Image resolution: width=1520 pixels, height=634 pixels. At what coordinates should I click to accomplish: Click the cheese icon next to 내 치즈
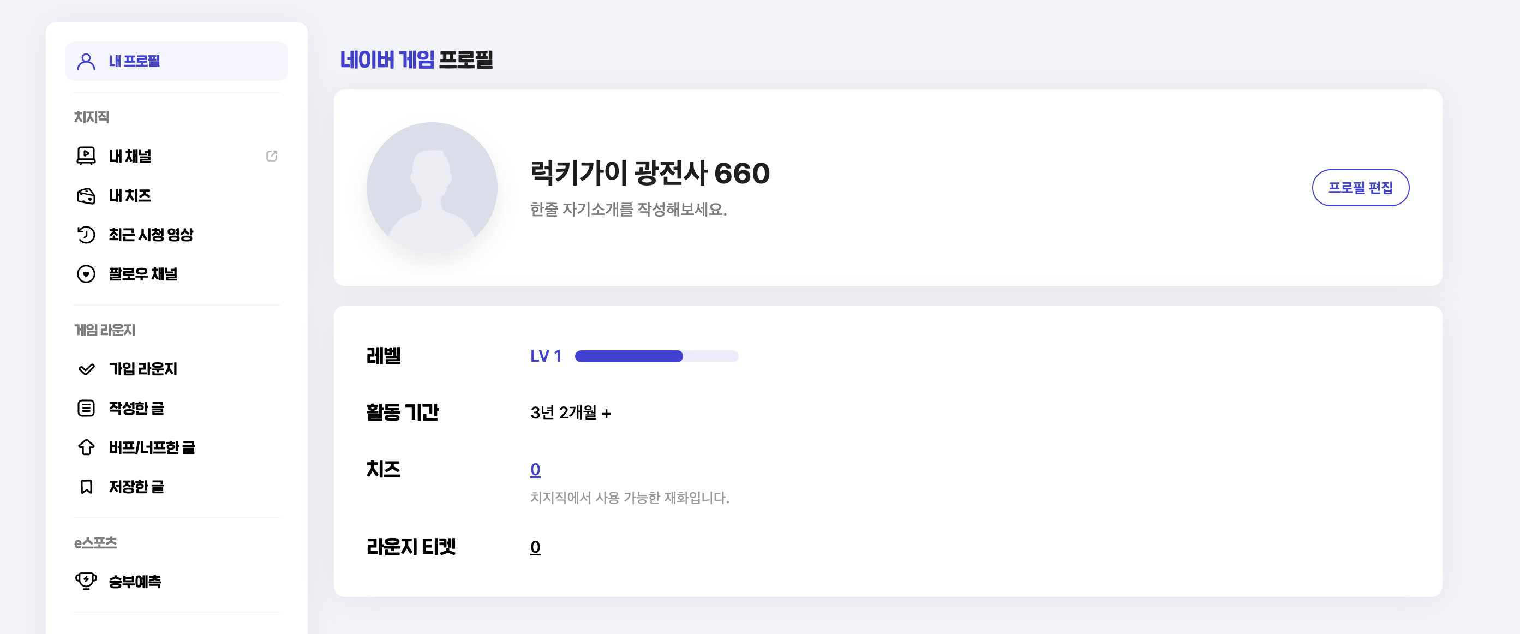pos(85,195)
